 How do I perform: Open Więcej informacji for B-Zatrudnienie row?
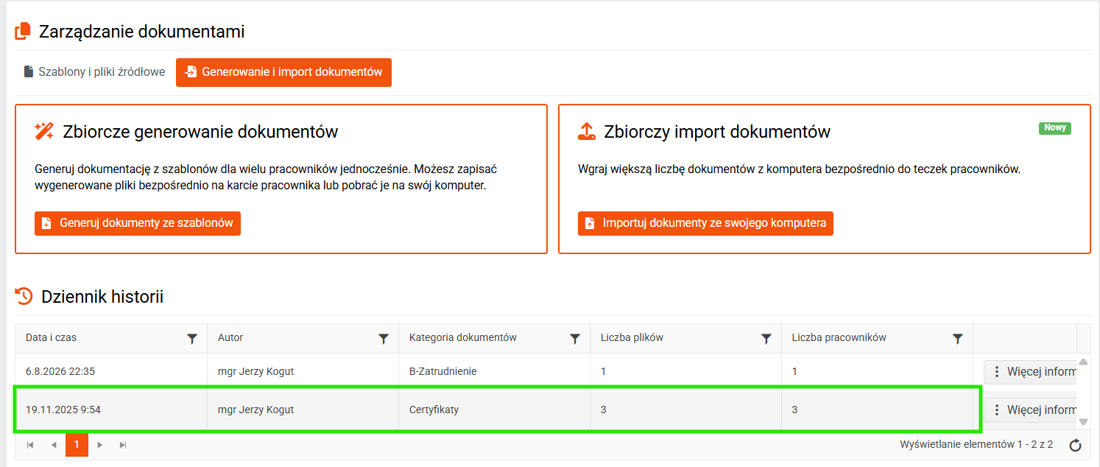click(x=1031, y=371)
